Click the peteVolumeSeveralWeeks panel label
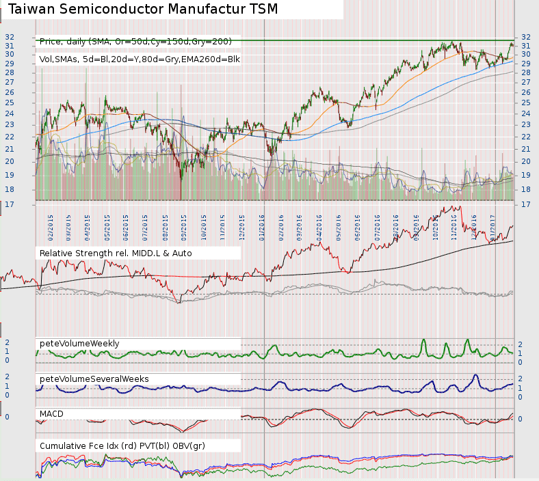 94,379
